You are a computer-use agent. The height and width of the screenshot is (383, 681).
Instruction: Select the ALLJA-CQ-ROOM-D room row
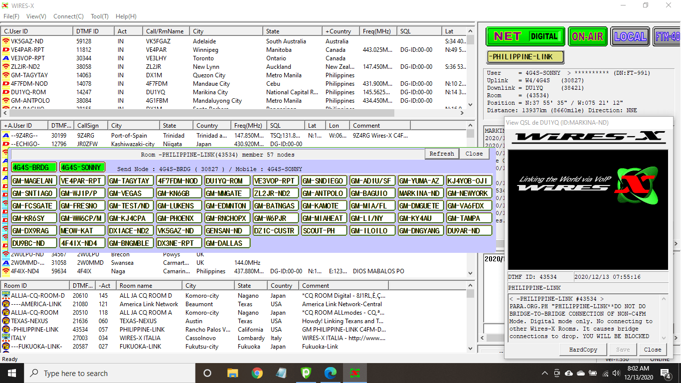coord(234,296)
